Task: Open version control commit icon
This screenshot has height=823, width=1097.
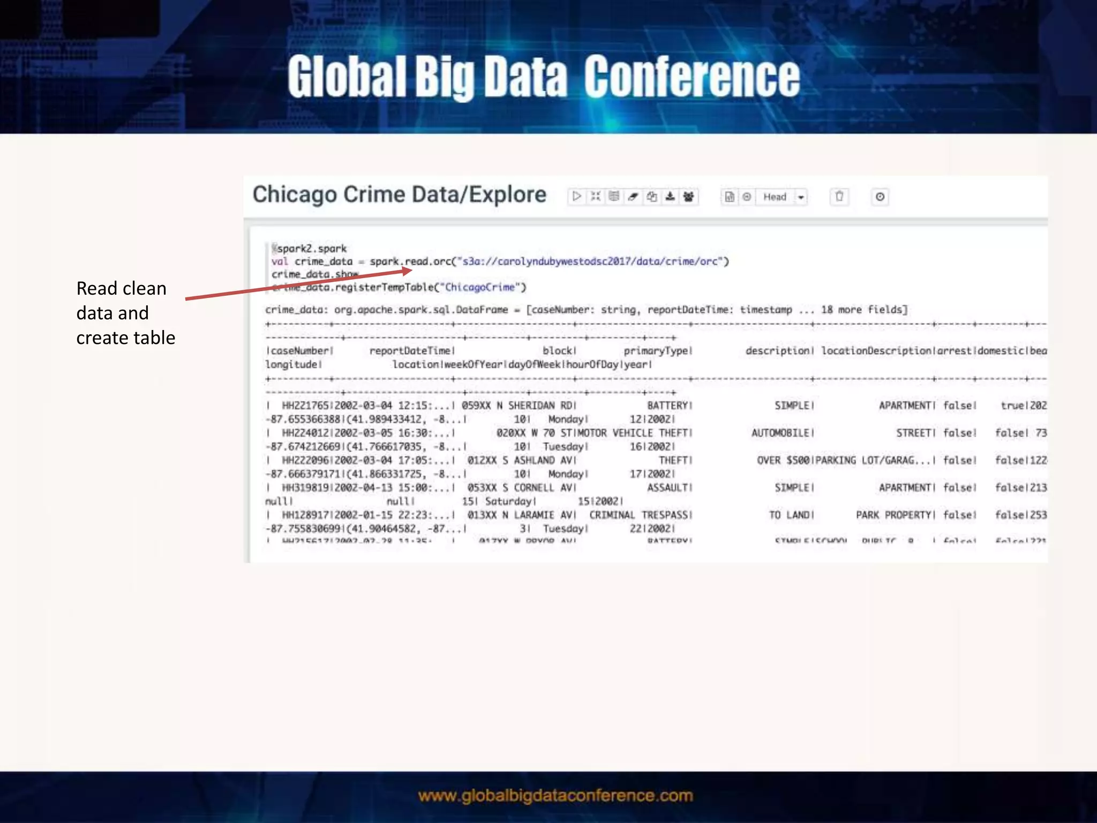Action: [x=730, y=197]
